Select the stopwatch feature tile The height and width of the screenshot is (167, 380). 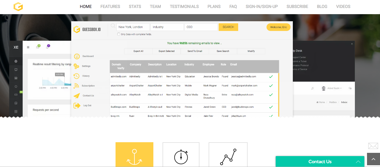pos(181,154)
